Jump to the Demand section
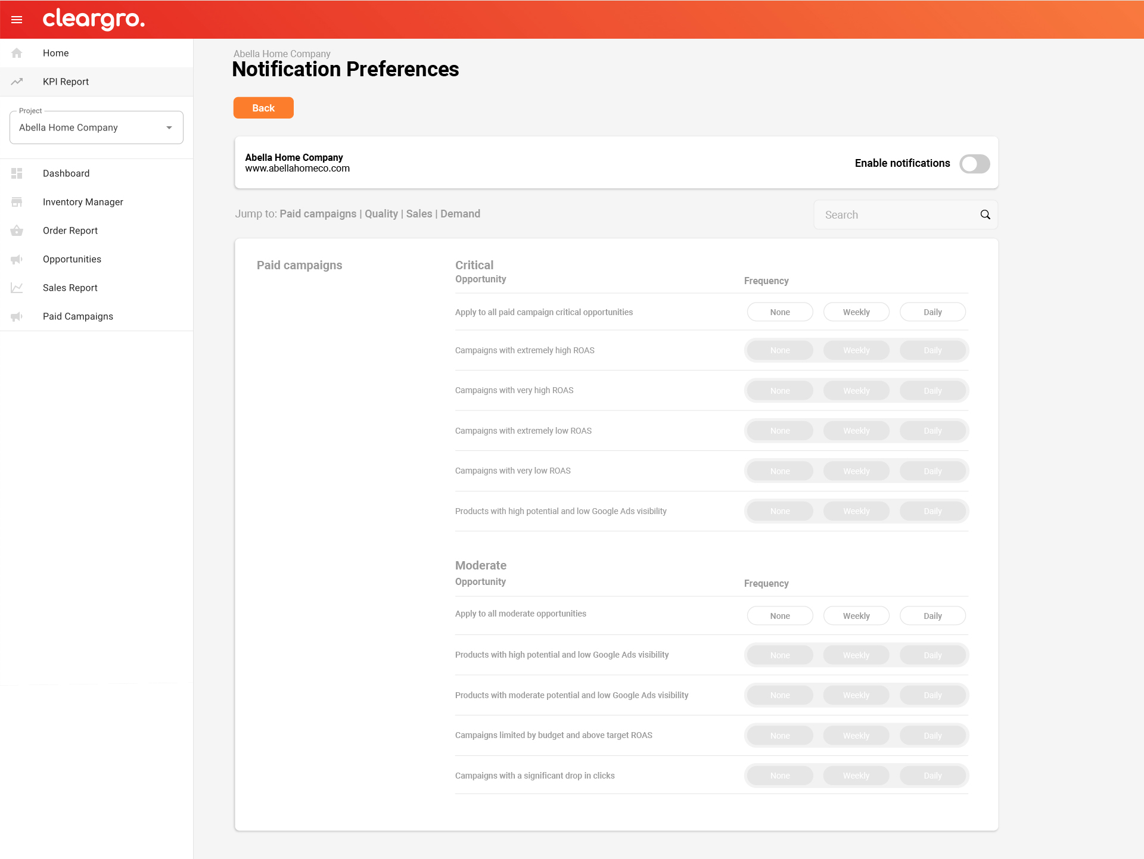Image resolution: width=1144 pixels, height=859 pixels. (x=460, y=214)
